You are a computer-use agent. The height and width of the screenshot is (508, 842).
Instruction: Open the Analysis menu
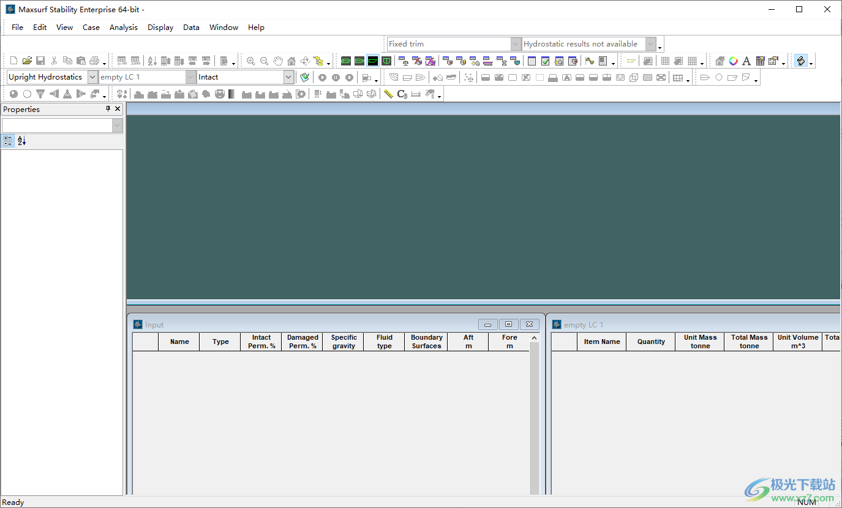124,28
